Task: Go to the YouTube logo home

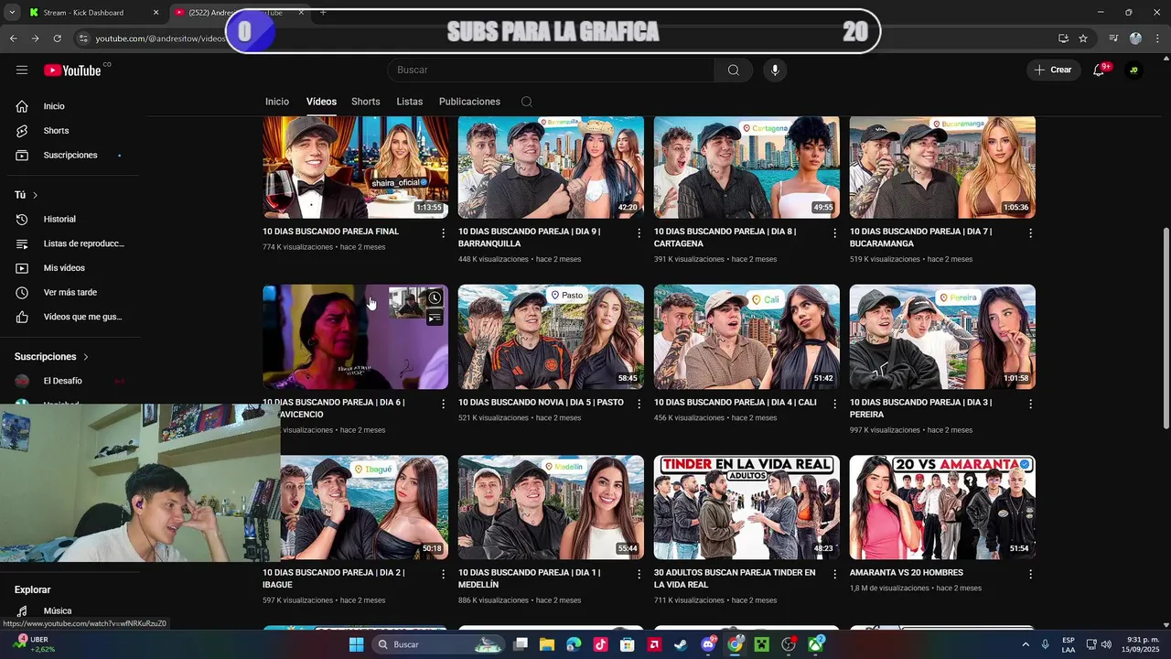Action: pos(73,70)
